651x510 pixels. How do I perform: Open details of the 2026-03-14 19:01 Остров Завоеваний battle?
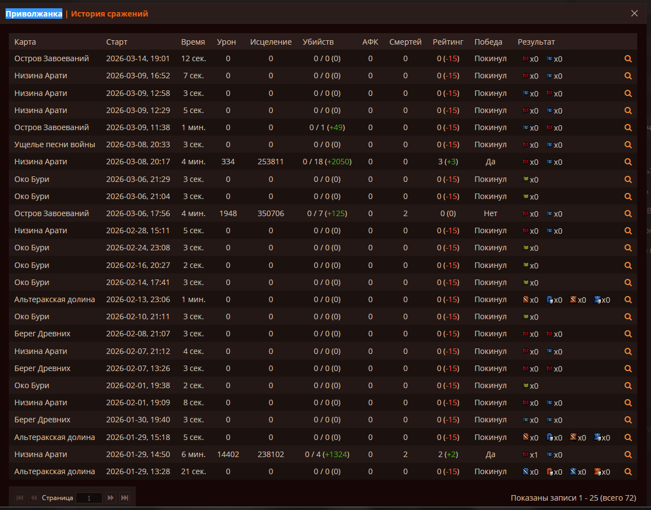[x=628, y=59]
